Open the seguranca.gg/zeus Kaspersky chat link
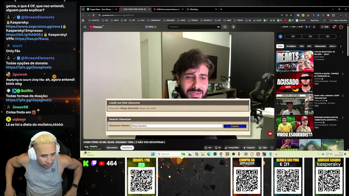Image resolution: width=349 pixels, height=196 pixels. point(33,26)
